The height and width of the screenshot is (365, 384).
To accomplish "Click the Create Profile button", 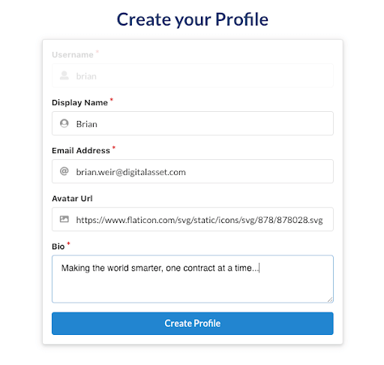I will click(193, 323).
